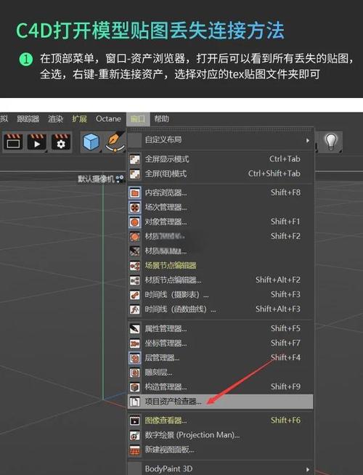Screen dimensions: 363x475
Task: Click the 时间线 (函数曲线) icon
Action: pyautogui.click(x=135, y=309)
